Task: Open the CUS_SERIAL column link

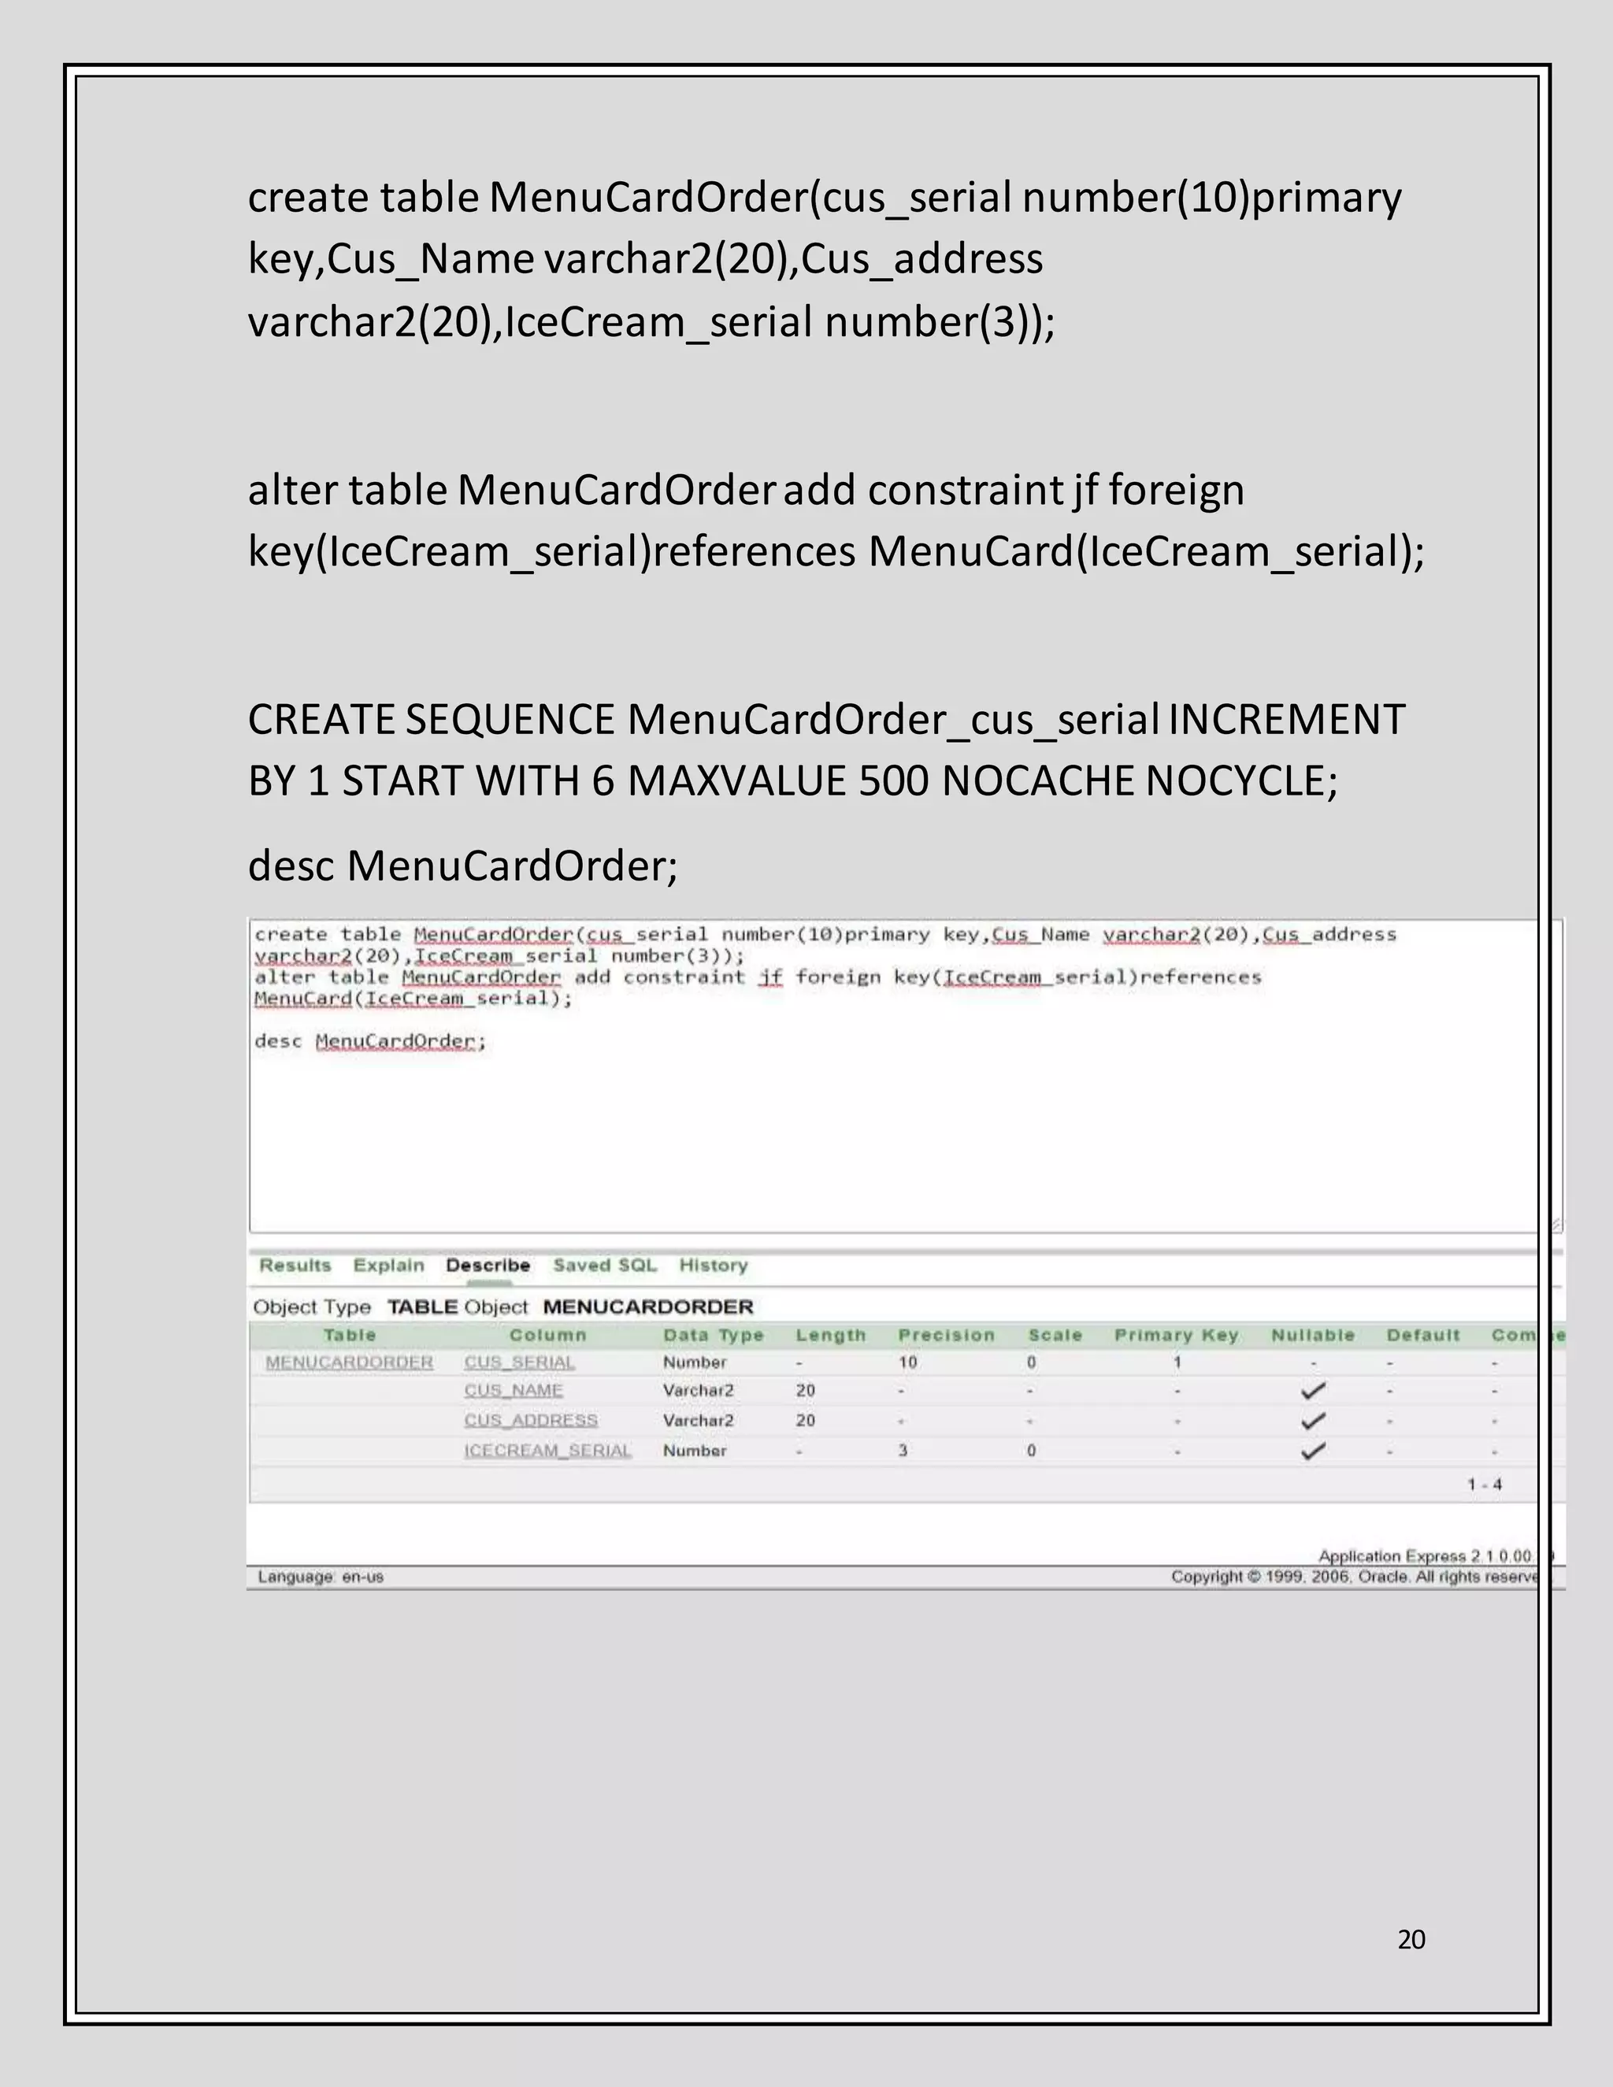Action: [x=519, y=1362]
